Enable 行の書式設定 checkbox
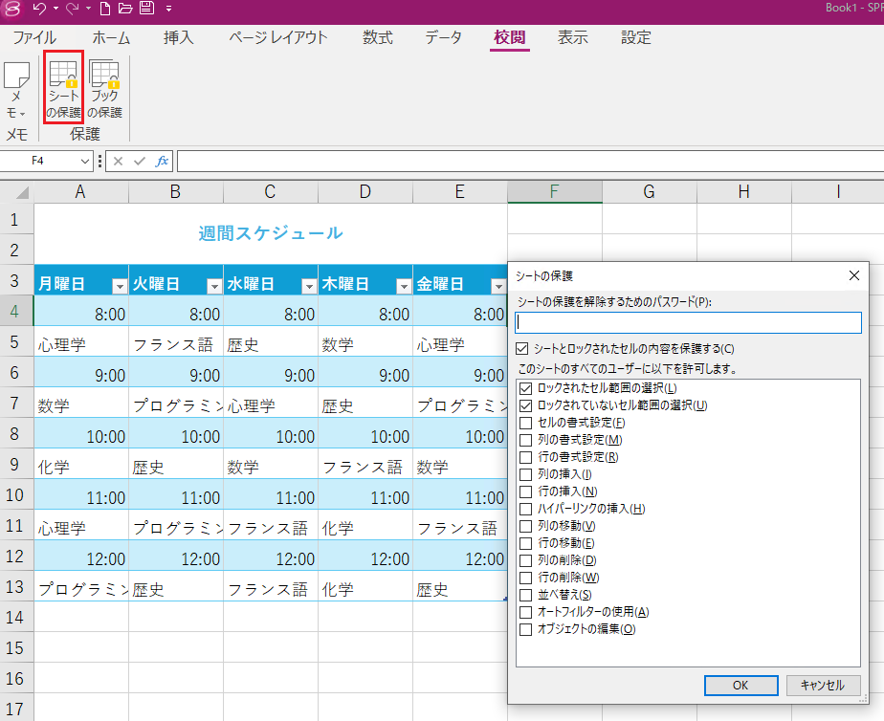The image size is (884, 721). [525, 457]
